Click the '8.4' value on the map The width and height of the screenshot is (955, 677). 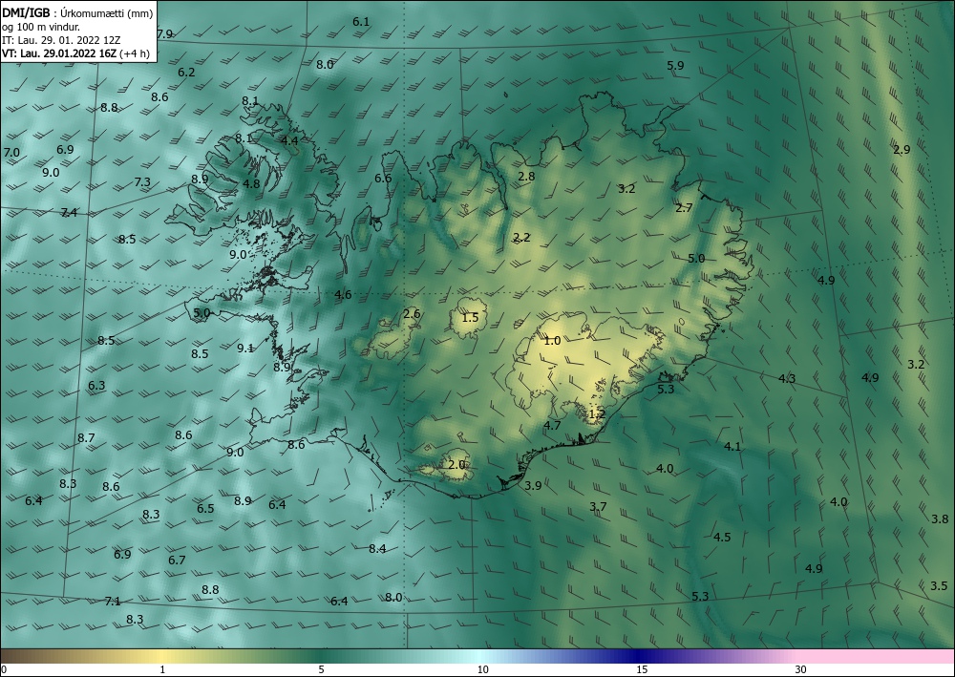377,548
